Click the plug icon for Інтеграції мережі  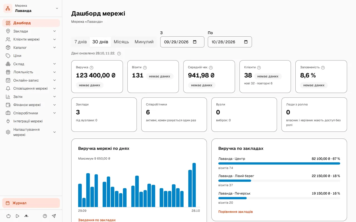[x=8, y=121]
